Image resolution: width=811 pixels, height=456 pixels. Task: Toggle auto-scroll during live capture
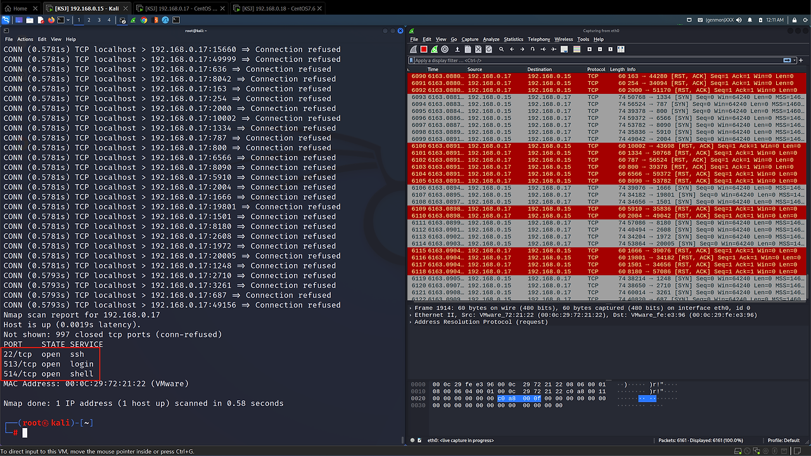click(x=564, y=49)
